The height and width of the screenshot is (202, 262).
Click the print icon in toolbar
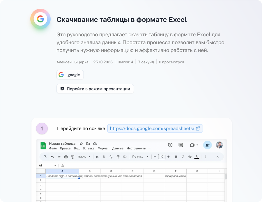point(66,157)
